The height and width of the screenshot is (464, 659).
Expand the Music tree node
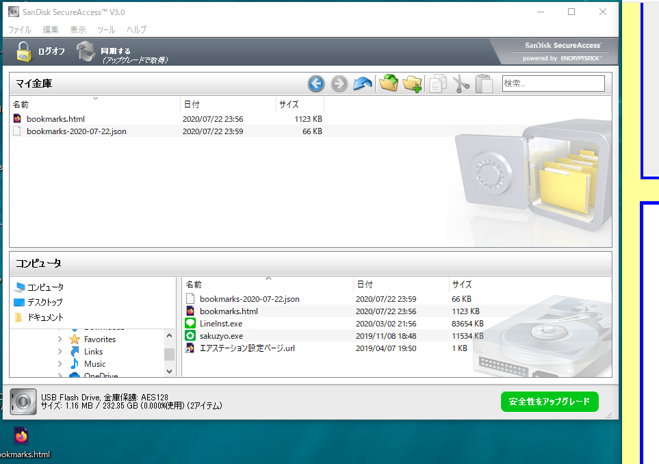pyautogui.click(x=60, y=363)
